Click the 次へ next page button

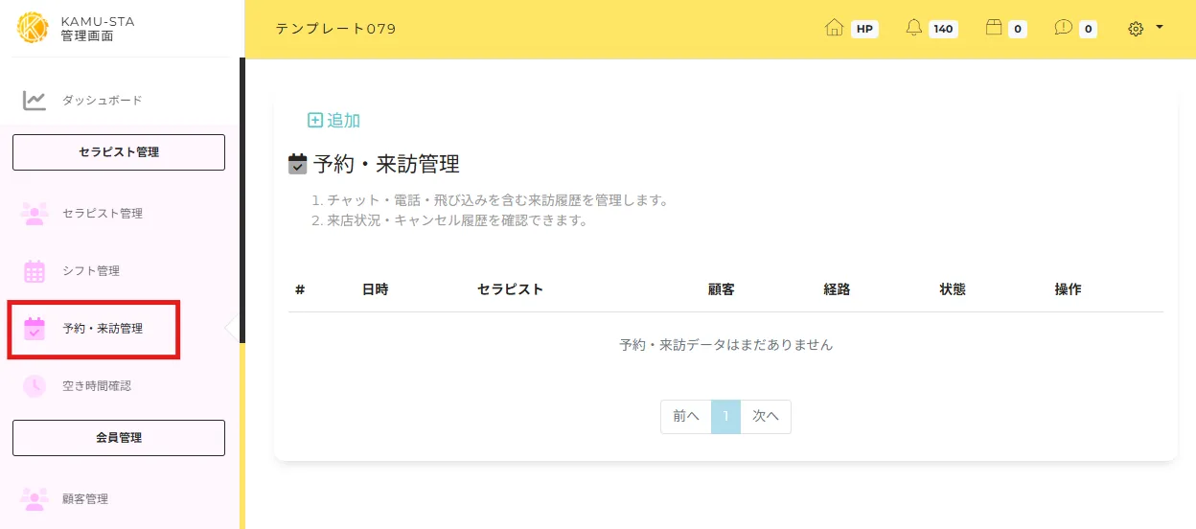click(765, 417)
